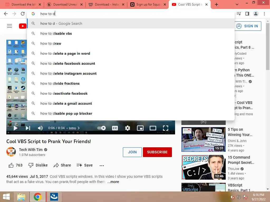Switch to theater mode
The height and width of the screenshot is (202, 270).
coord(153,128)
